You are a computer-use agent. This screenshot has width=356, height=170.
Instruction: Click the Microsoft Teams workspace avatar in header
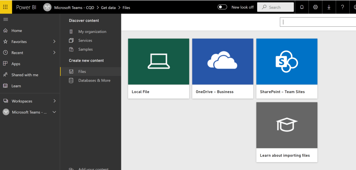point(47,7)
